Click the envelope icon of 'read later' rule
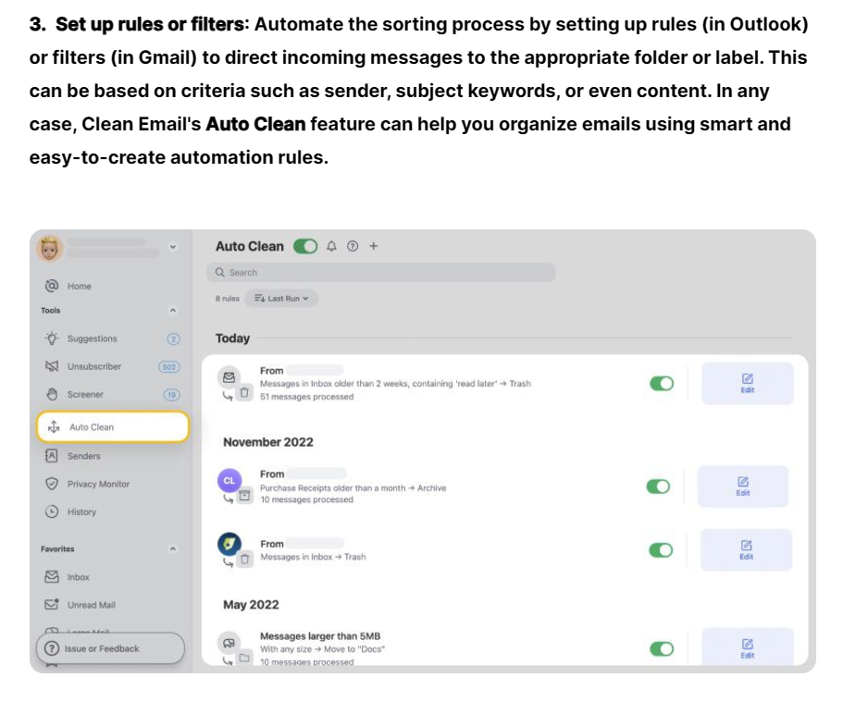868x726 pixels. [x=229, y=377]
